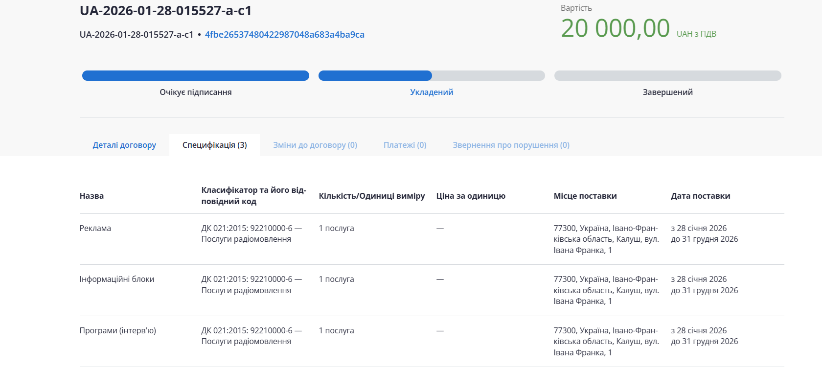
Task: Select the Специфікація (3) tab
Action: pos(214,145)
